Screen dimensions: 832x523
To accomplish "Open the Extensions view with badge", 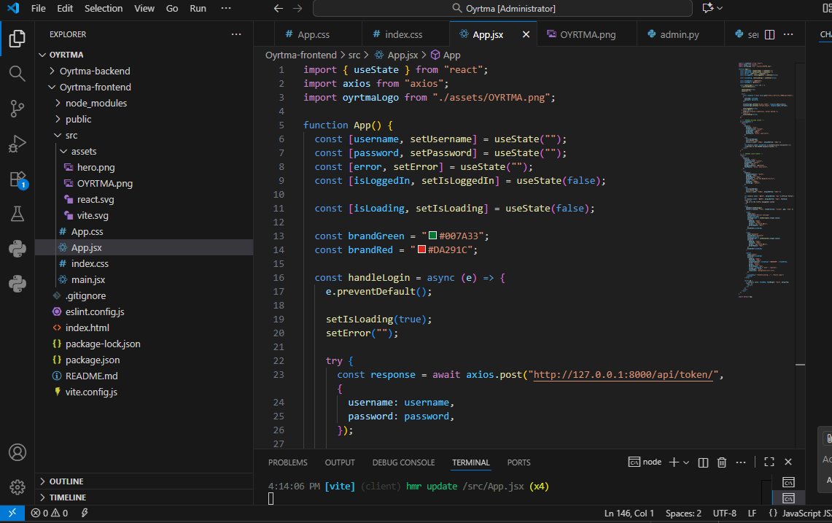I will click(x=18, y=179).
